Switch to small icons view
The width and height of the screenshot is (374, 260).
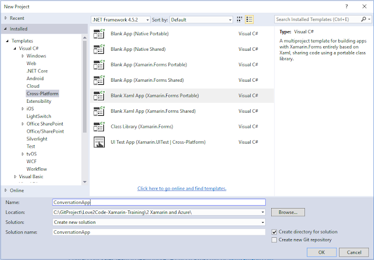[240, 19]
